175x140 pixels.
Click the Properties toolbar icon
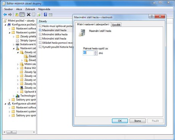(34, 15)
